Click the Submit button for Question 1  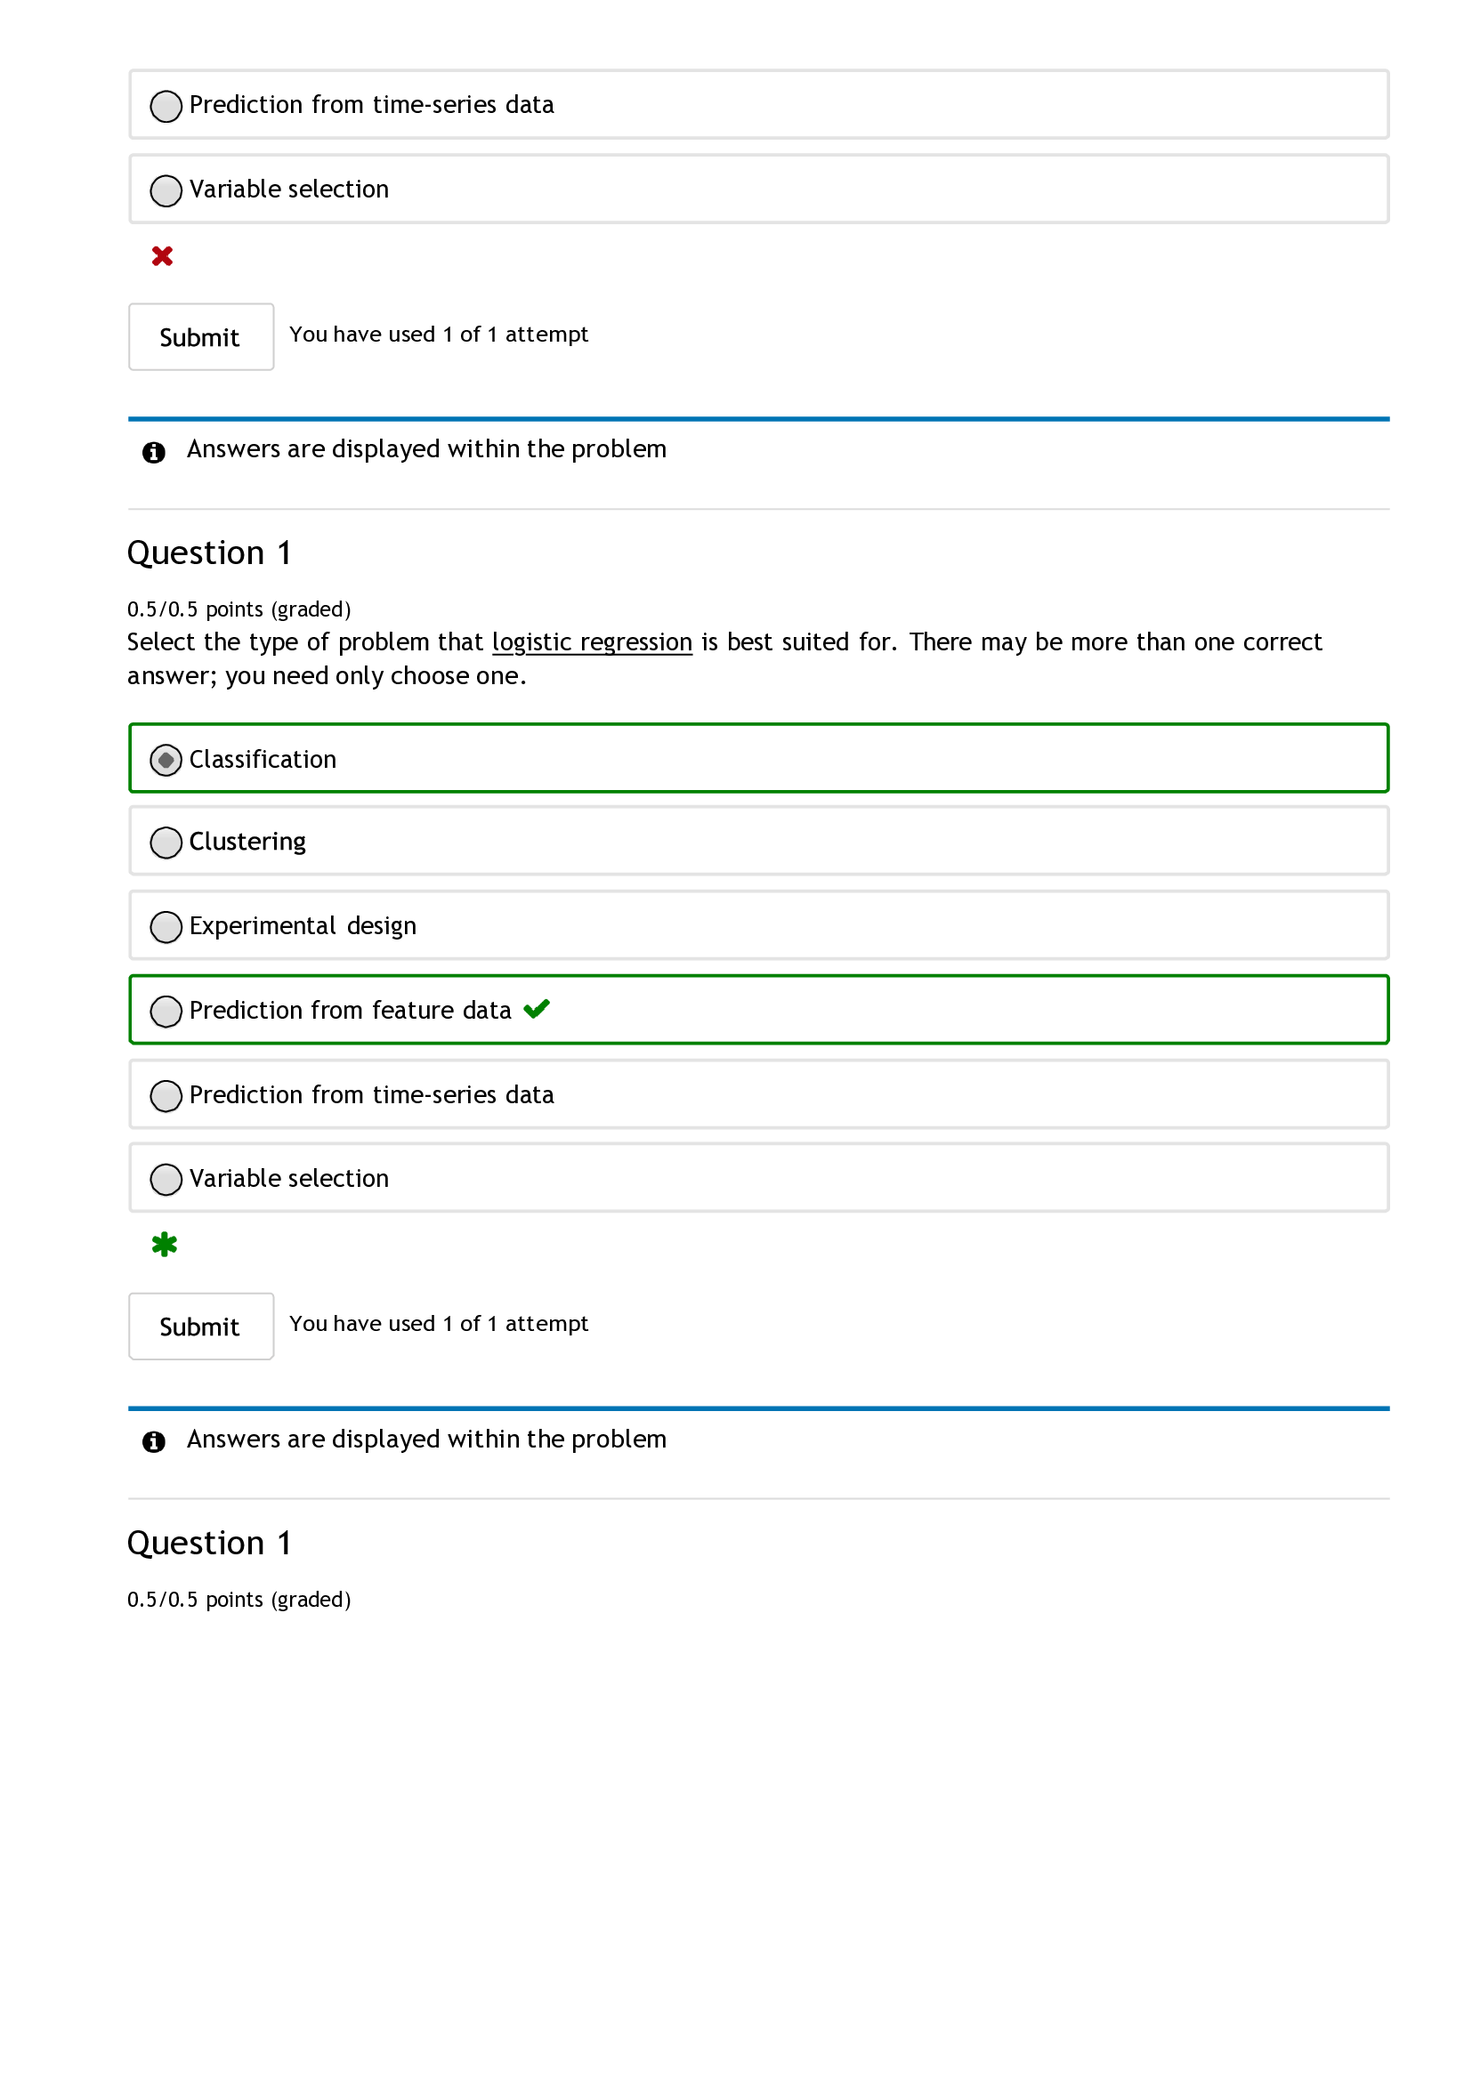(200, 1326)
